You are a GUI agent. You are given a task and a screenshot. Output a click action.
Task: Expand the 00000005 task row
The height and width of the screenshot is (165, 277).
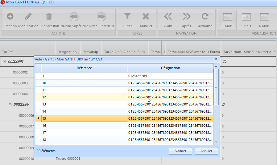click(x=10, y=105)
